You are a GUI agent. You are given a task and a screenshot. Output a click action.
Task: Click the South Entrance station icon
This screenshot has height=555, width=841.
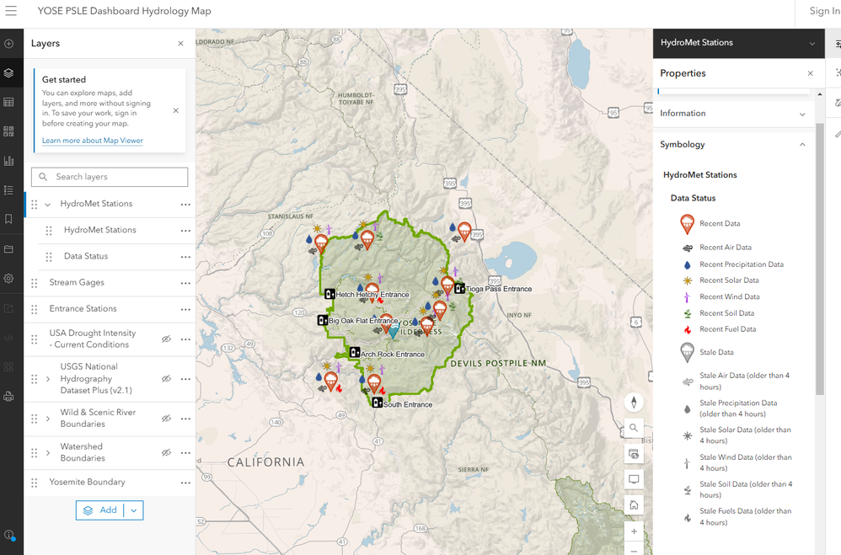[x=377, y=403]
